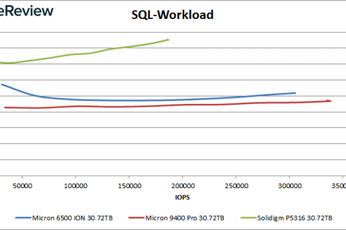This screenshot has height=230, width=346.
Task: Click the 50000 axis label
Action: (22, 186)
